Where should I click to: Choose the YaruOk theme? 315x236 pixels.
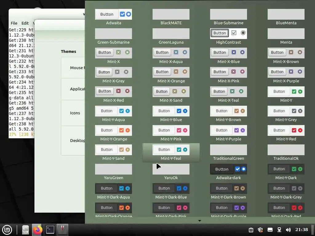coord(171,172)
